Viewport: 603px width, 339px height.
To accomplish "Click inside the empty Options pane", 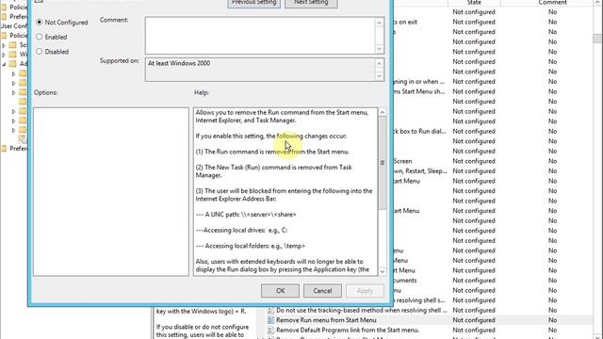I will [x=111, y=192].
